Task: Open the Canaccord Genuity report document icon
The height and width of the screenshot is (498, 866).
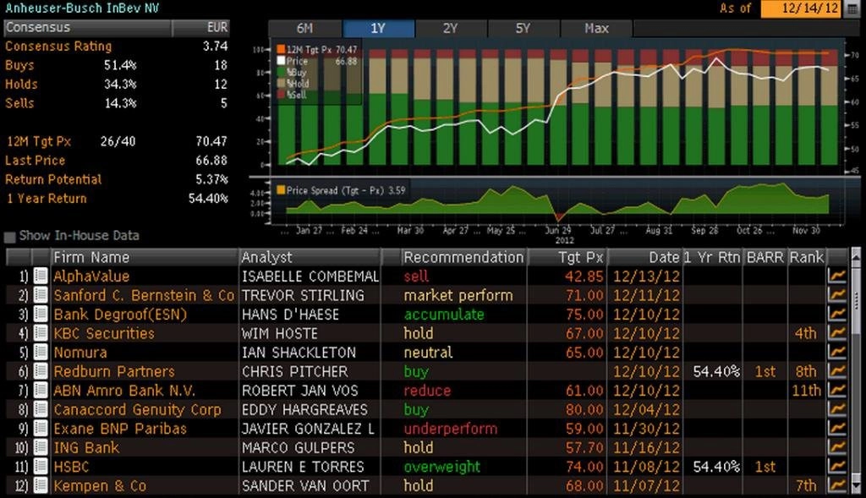Action: 41,409
